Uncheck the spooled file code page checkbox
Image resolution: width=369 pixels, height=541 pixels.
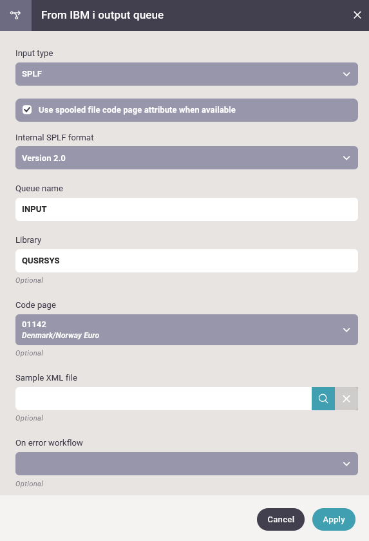click(27, 109)
